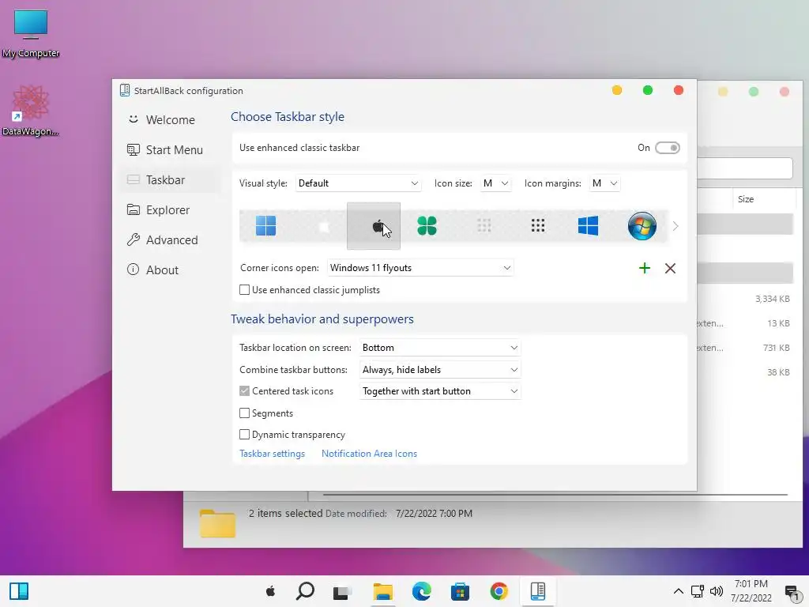
Task: Open the notification center icon
Action: coord(792,591)
